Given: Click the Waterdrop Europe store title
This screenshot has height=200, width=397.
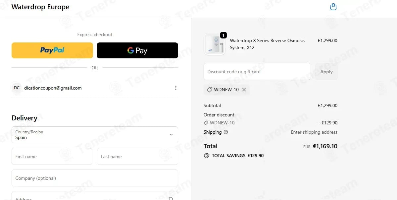Looking at the screenshot, I should [40, 7].
